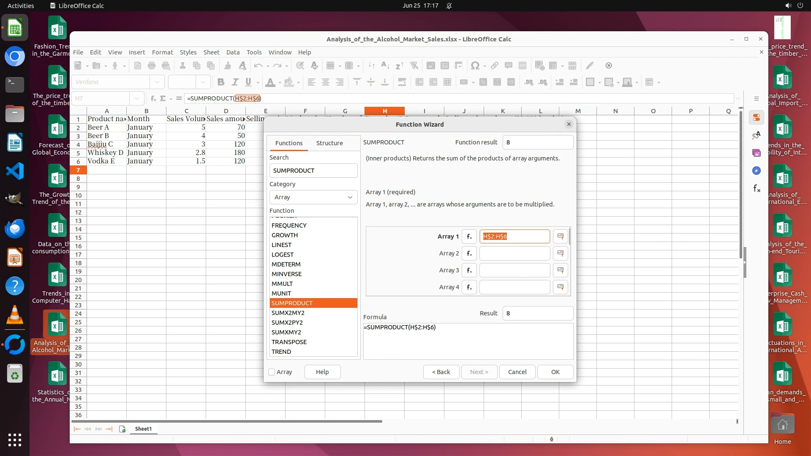The height and width of the screenshot is (456, 811).
Task: Select TRANSPOSE in the function list
Action: [289, 342]
